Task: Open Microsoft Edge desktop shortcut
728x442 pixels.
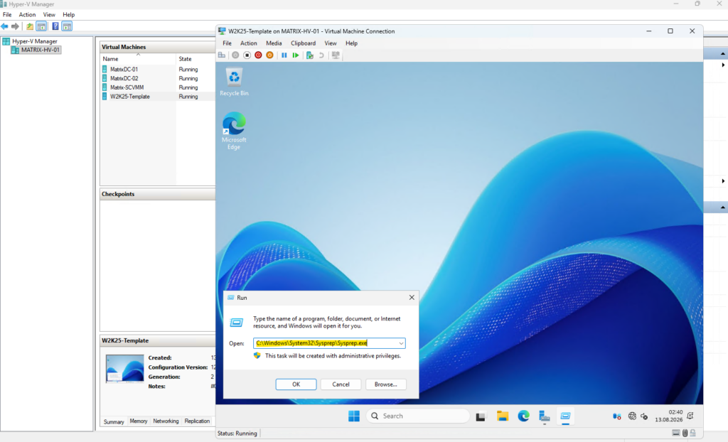Action: pyautogui.click(x=234, y=131)
